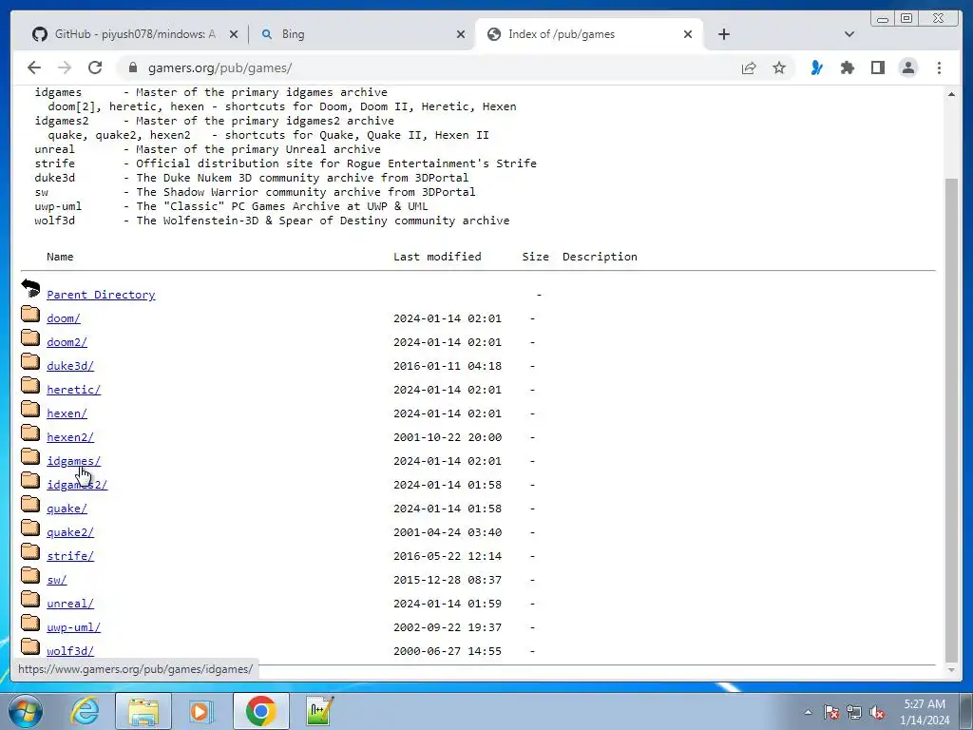This screenshot has height=730, width=973.
Task: Click the Size column header
Action: [536, 257]
